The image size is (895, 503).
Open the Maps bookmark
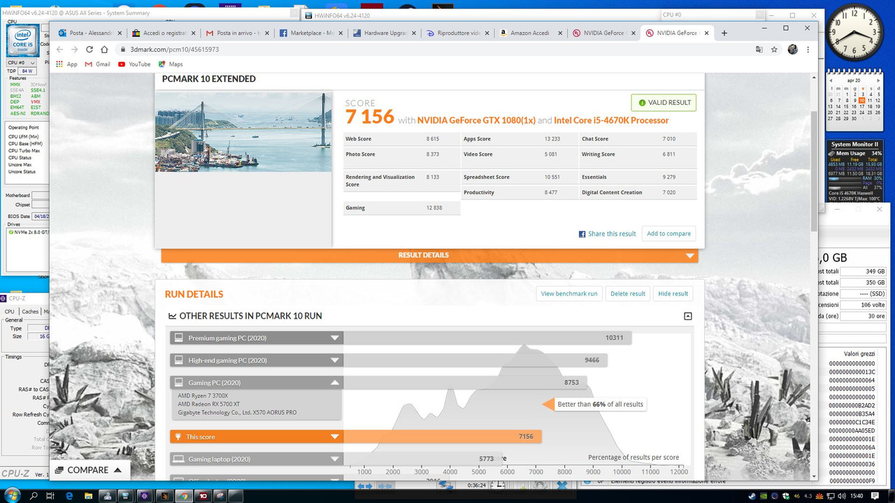coord(171,64)
